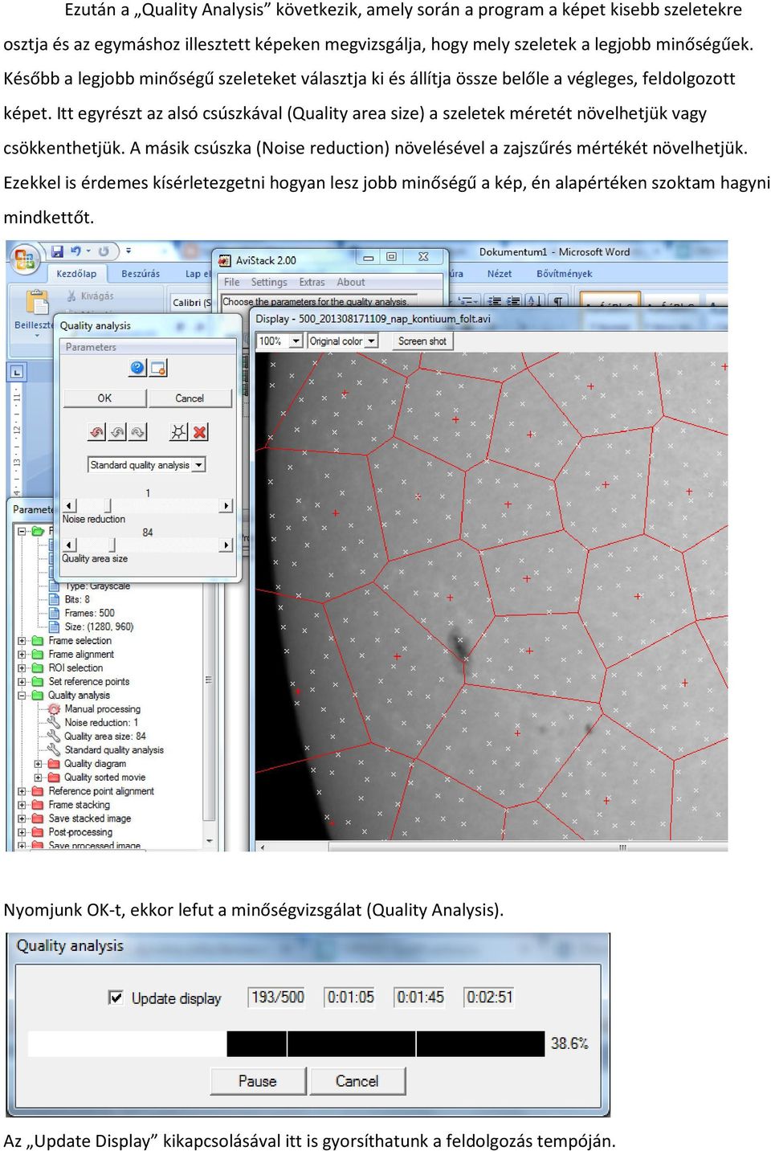This screenshot has width=771, height=1151.
Task: Click Cancel beside the OK button
Action: 190,398
